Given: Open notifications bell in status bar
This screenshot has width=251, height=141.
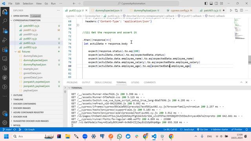Looking at the screenshot, I should pos(247,130).
